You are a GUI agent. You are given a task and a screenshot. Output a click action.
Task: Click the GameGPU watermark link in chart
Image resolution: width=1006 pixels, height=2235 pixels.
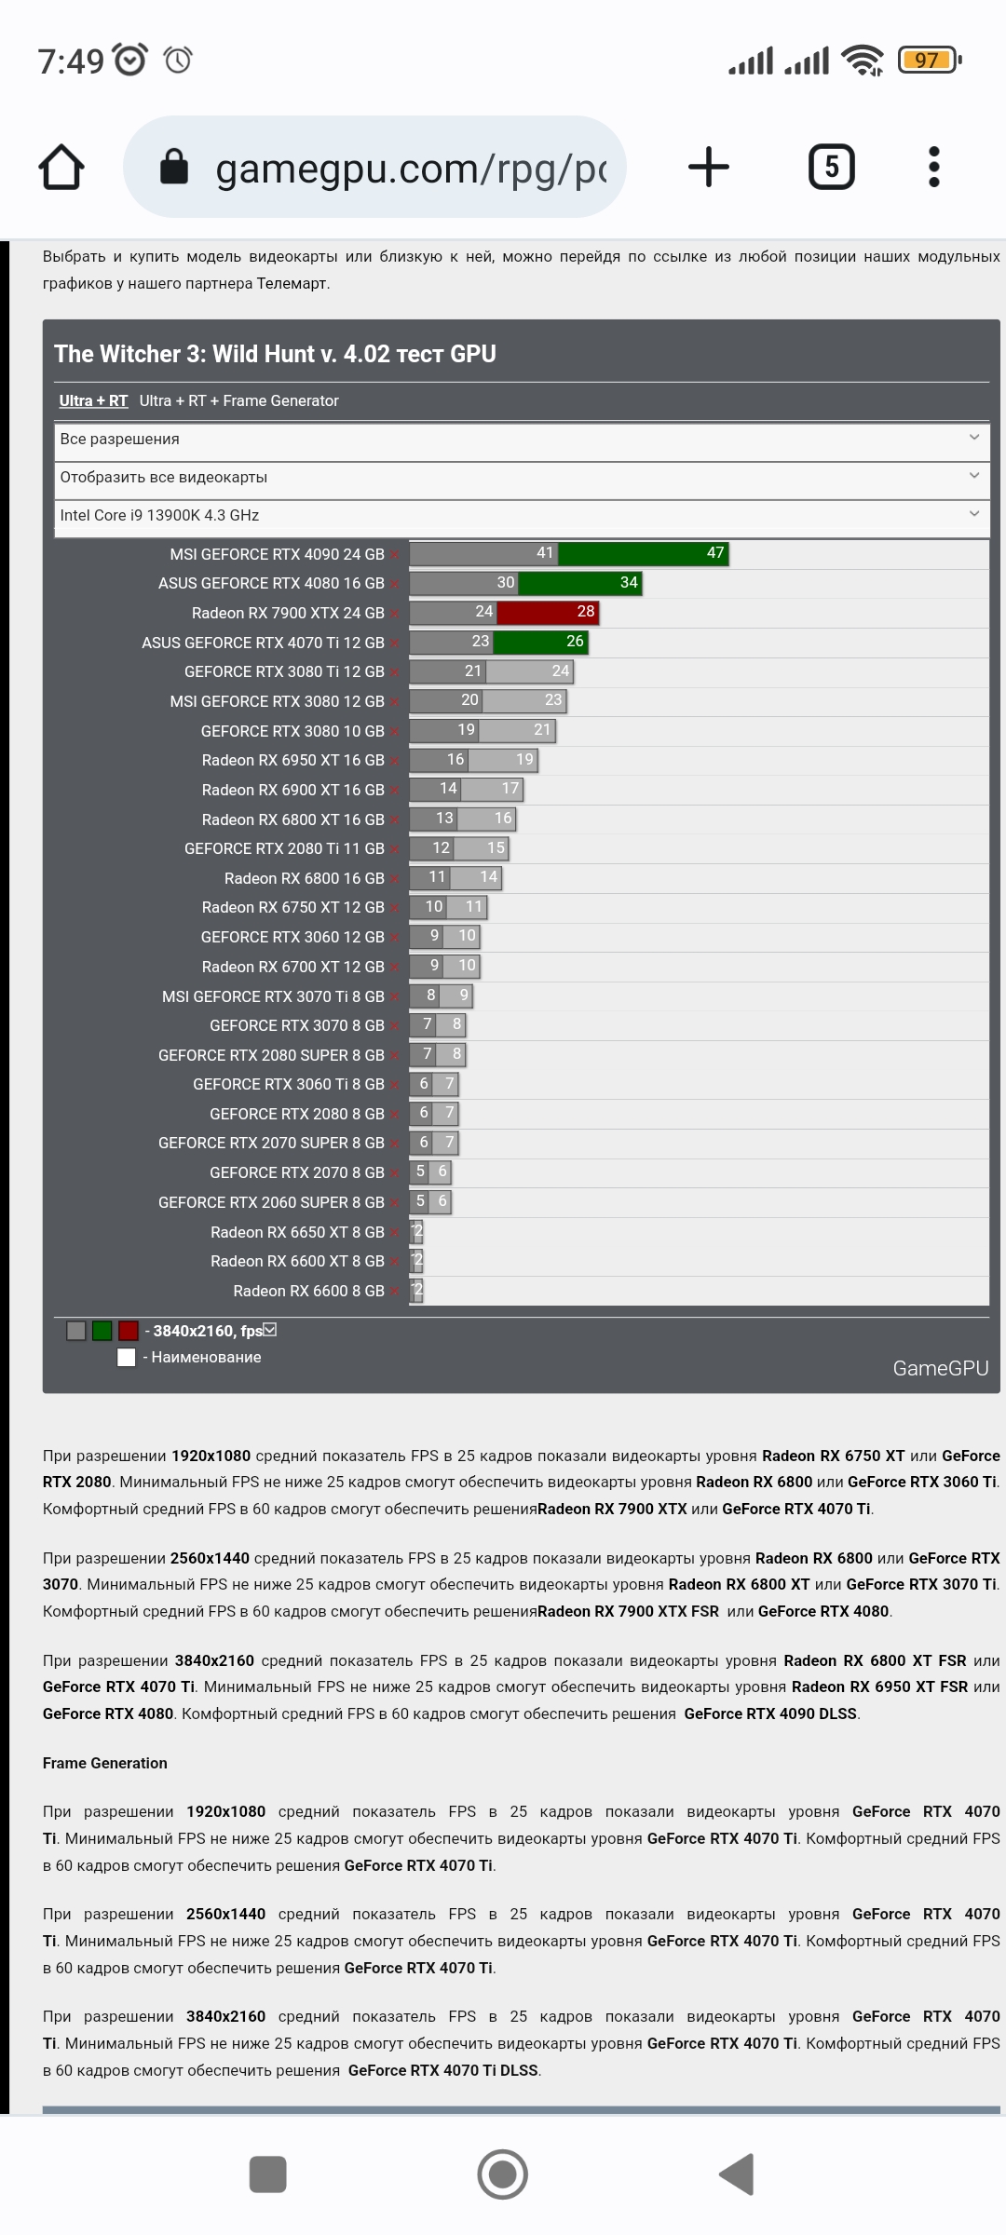pyautogui.click(x=940, y=1368)
